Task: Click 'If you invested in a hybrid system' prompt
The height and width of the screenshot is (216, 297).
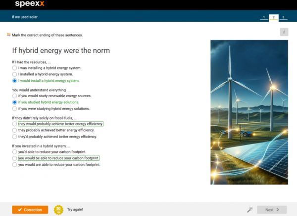Action: (x=41, y=146)
